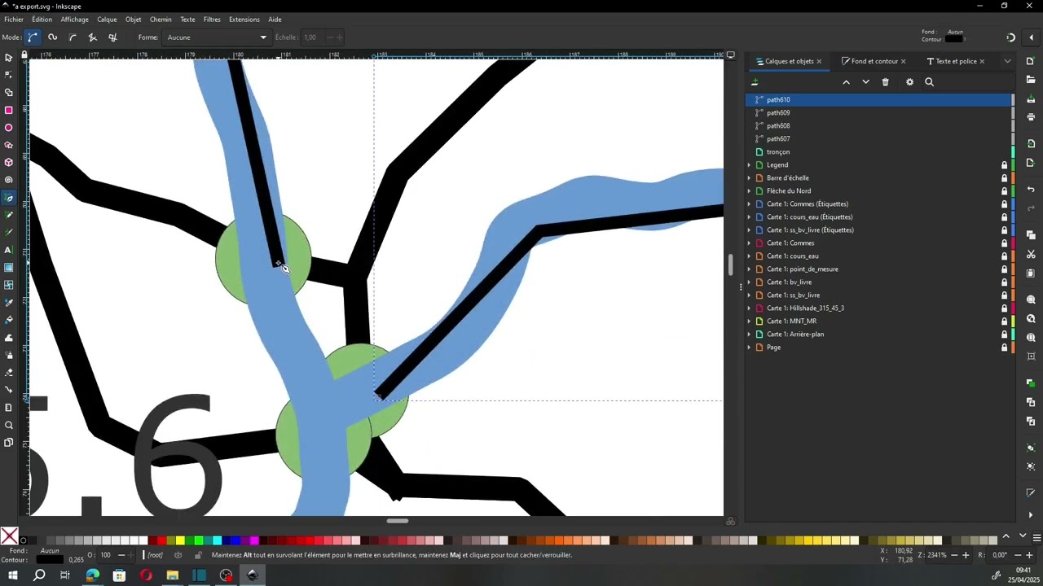Select the Spray tool
This screenshot has width=1043, height=586.
(x=8, y=355)
